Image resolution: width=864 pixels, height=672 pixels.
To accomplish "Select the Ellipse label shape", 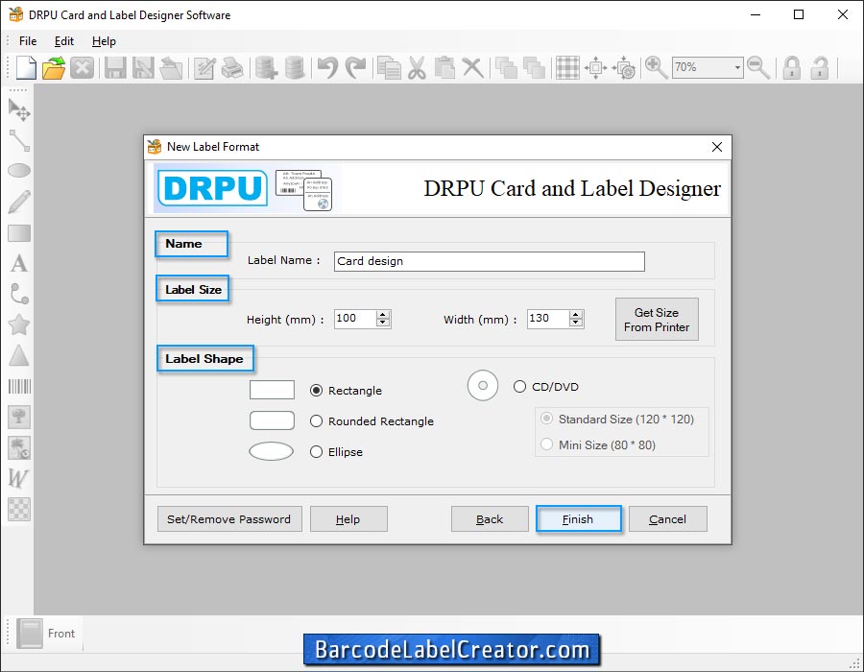I will 316,452.
